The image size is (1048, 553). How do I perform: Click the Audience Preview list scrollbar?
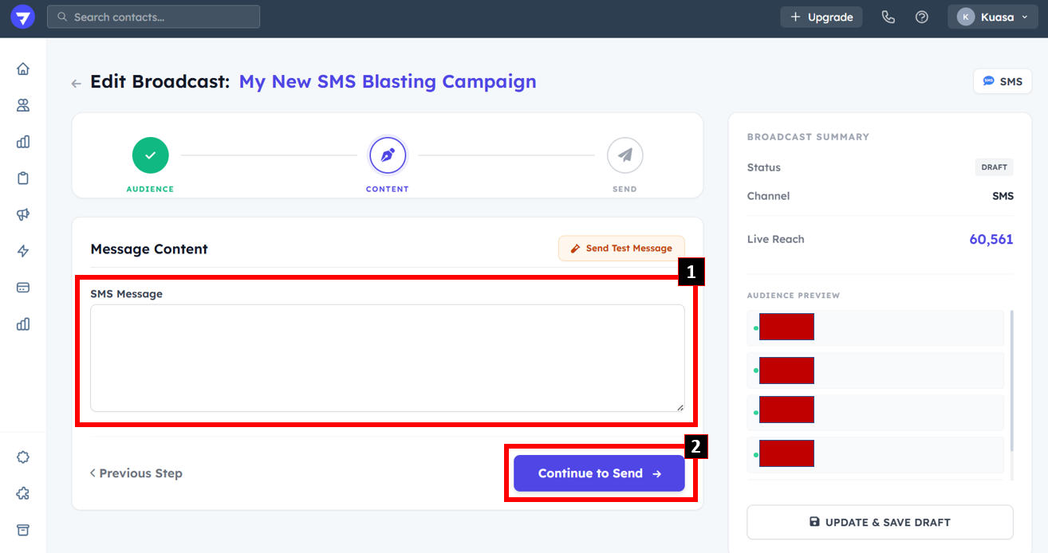[1012, 382]
